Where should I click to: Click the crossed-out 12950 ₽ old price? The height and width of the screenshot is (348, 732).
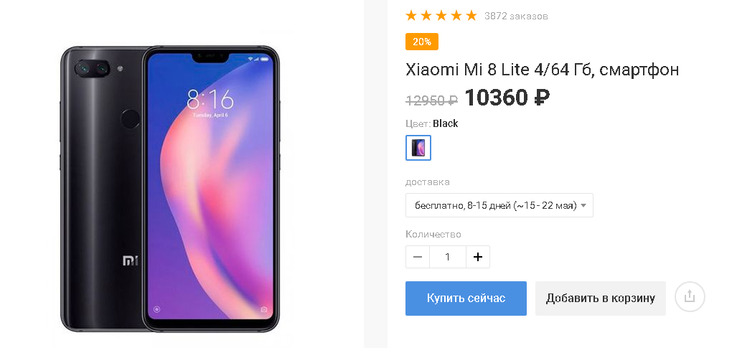[x=432, y=100]
